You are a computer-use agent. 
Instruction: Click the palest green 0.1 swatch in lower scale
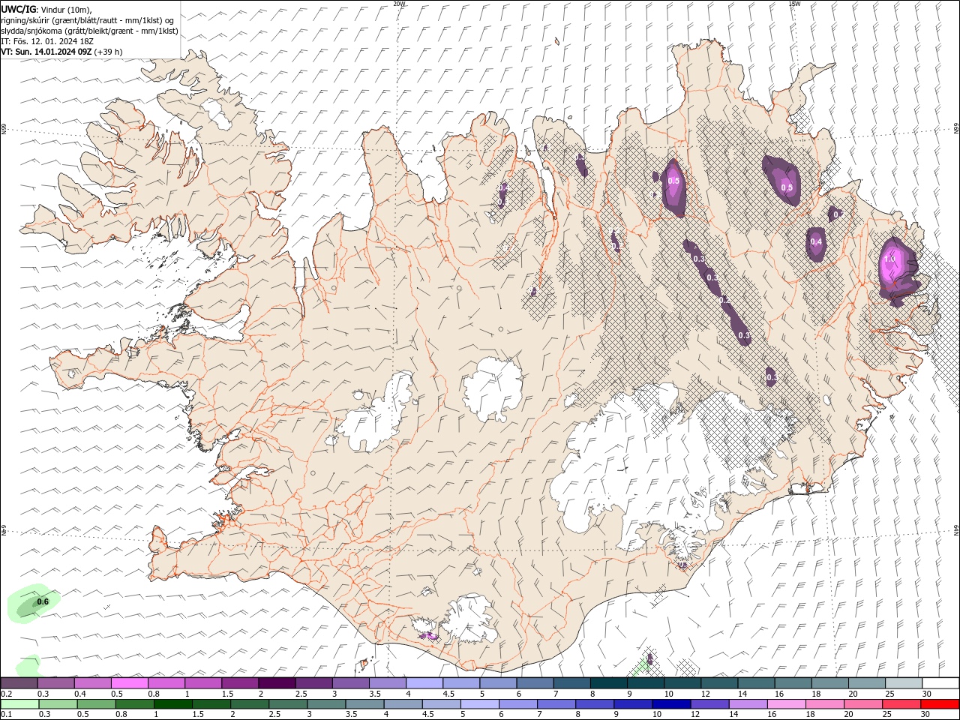click(x=19, y=704)
